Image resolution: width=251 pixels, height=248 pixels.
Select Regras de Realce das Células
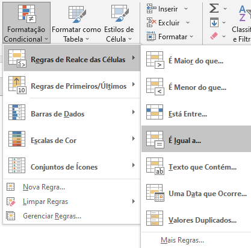pyautogui.click(x=72, y=58)
